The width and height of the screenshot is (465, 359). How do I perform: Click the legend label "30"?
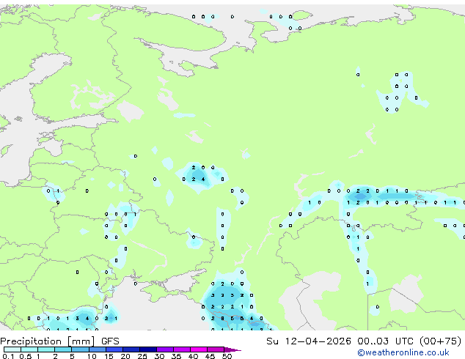pos(159,356)
